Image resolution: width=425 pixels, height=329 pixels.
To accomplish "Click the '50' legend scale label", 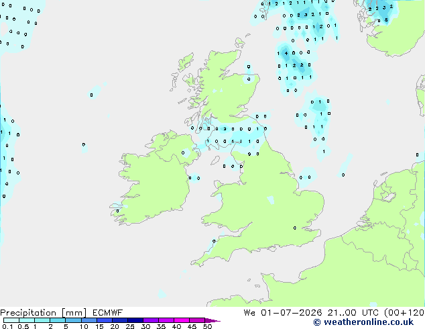I will 207,326.
